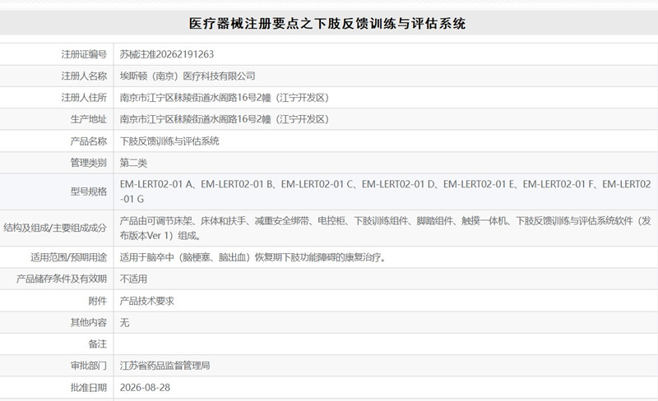Viewport: 658px width, 401px height.
Task: Click the 型号规格 label
Action: click(89, 191)
